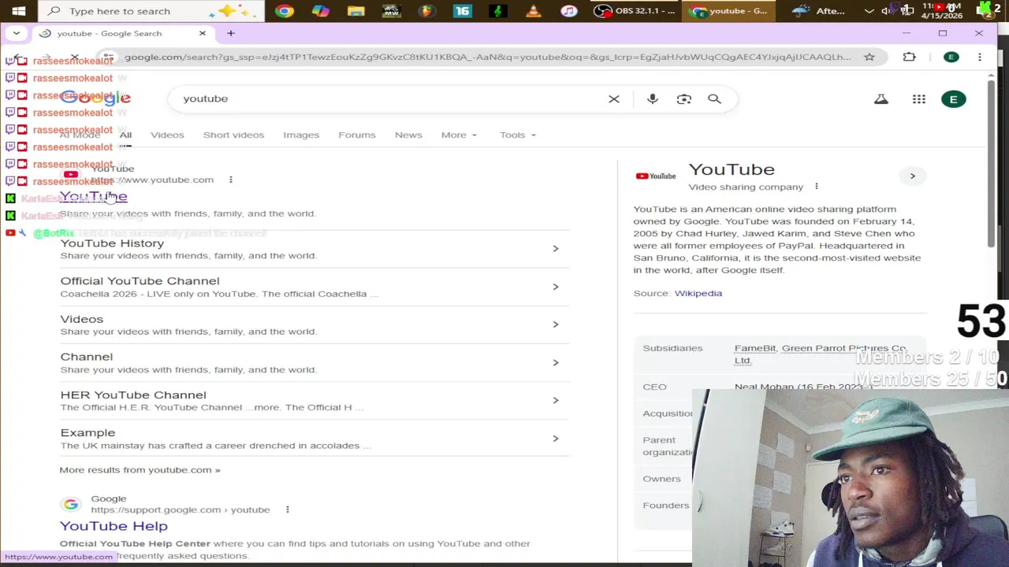The width and height of the screenshot is (1009, 567).
Task: Open a new Chrome tab
Action: [231, 33]
